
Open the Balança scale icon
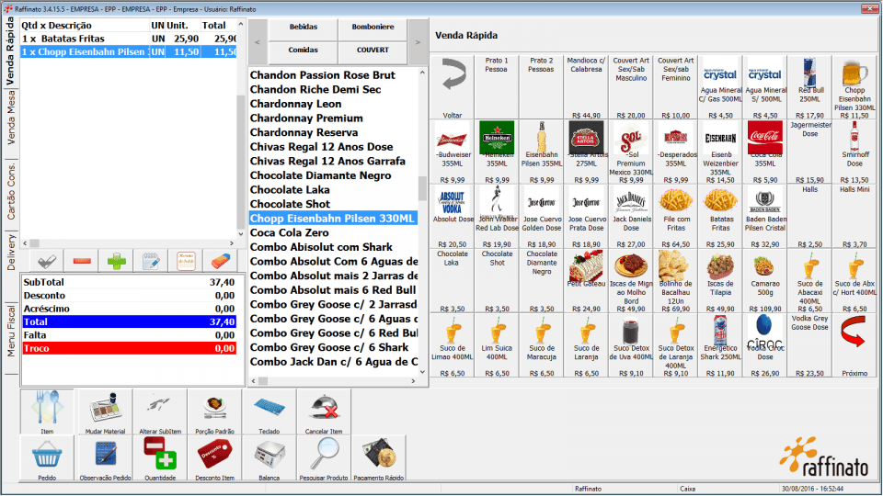pos(269,457)
